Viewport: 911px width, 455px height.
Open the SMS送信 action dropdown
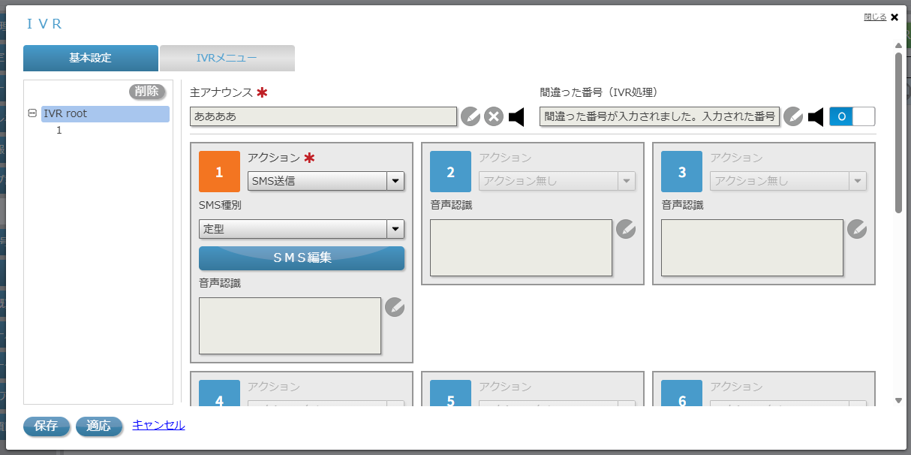(396, 180)
